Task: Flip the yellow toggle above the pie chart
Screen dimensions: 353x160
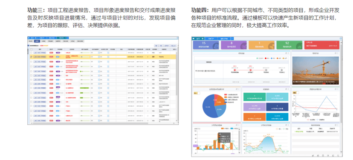Action: pyautogui.click(x=197, y=93)
